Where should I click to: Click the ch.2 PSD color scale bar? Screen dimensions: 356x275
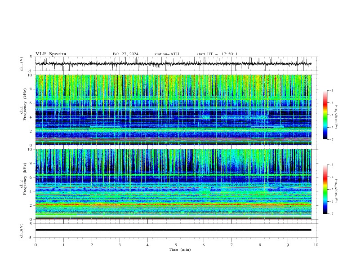tap(325, 189)
